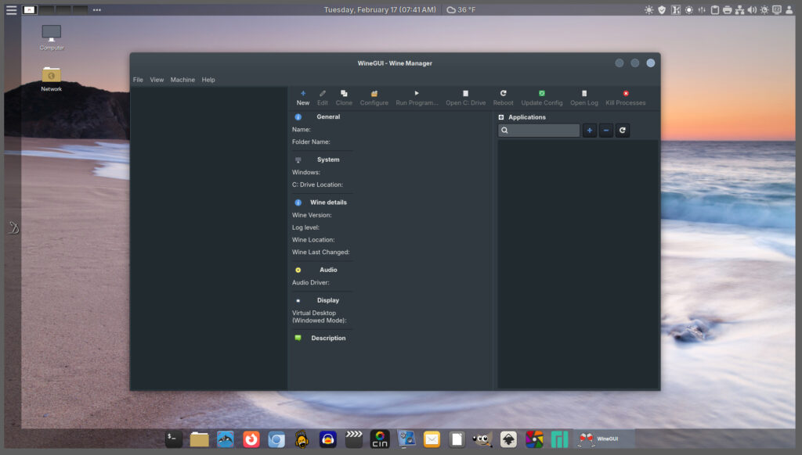Refresh the Applications list
The height and width of the screenshot is (455, 802).
pyautogui.click(x=623, y=131)
